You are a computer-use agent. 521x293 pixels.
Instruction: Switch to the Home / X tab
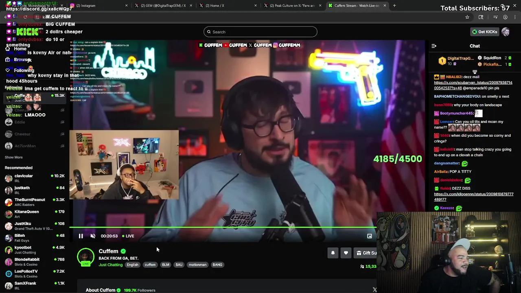(x=228, y=6)
